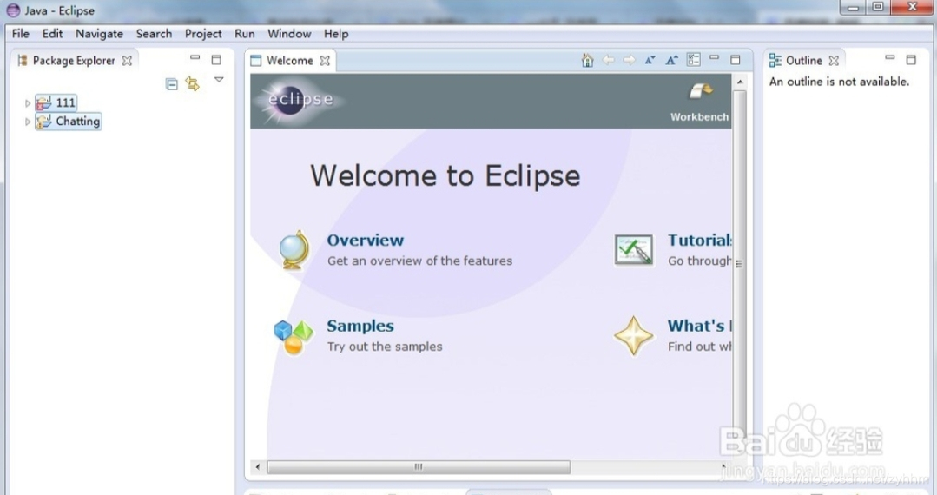937x495 pixels.
Task: Open the What's New link
Action: tap(700, 326)
